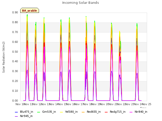Viewport: 162px width, 121px height.
Task: Select the Red655_in legend label
Action: (94, 112)
